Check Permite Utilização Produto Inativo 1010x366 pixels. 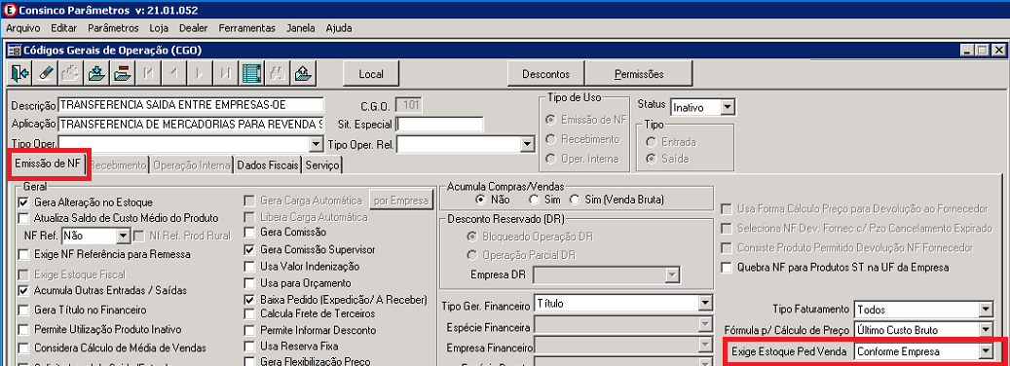[x=23, y=329]
